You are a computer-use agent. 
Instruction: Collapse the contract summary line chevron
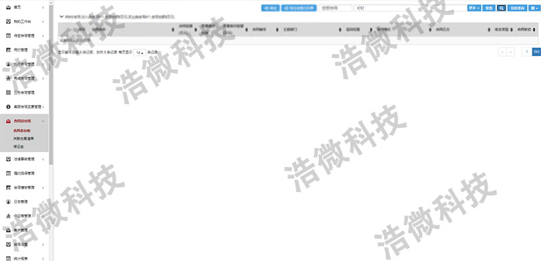pos(62,16)
